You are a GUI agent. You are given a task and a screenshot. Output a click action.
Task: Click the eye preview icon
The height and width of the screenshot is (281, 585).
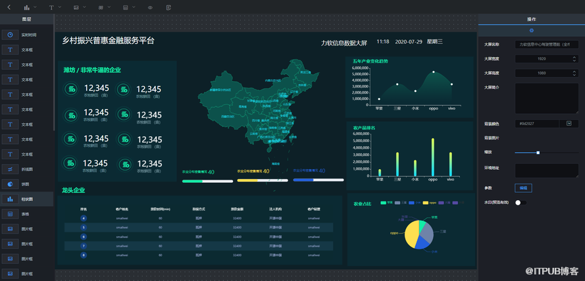(150, 7)
